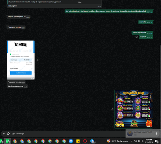The image size is (161, 144).
Task: Select the sudah deposit kak message
Action: [x=142, y=33]
